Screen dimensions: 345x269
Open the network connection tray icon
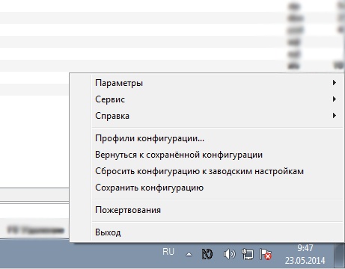coord(248,254)
